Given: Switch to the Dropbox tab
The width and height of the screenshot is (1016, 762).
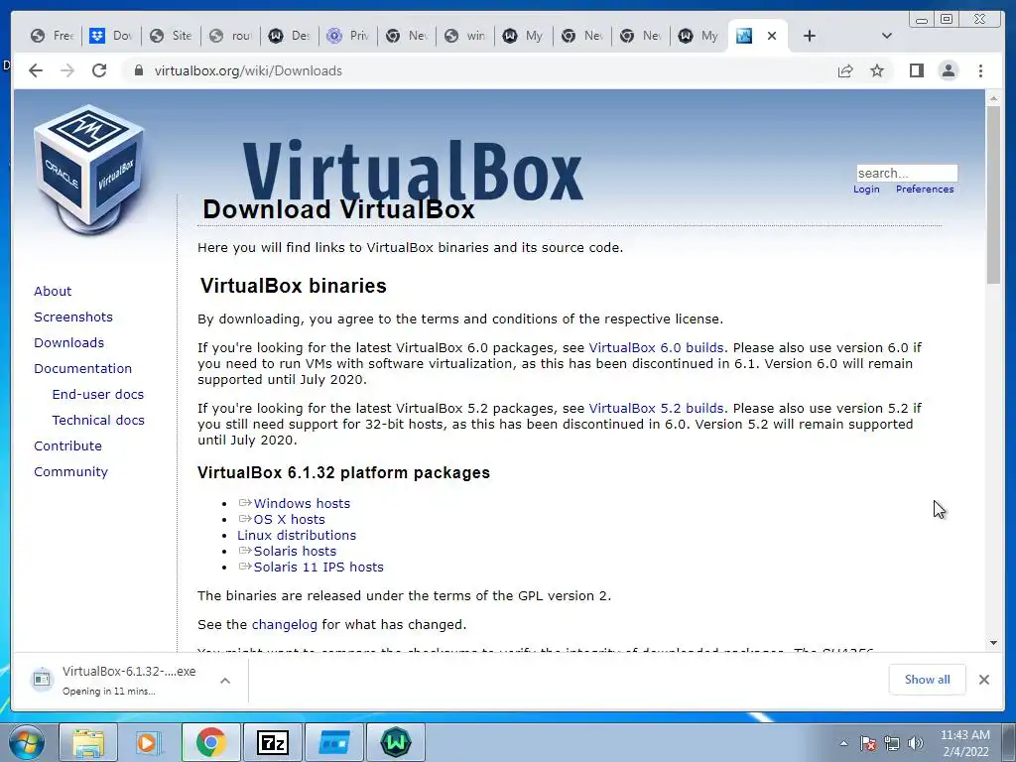Looking at the screenshot, I should [x=113, y=36].
